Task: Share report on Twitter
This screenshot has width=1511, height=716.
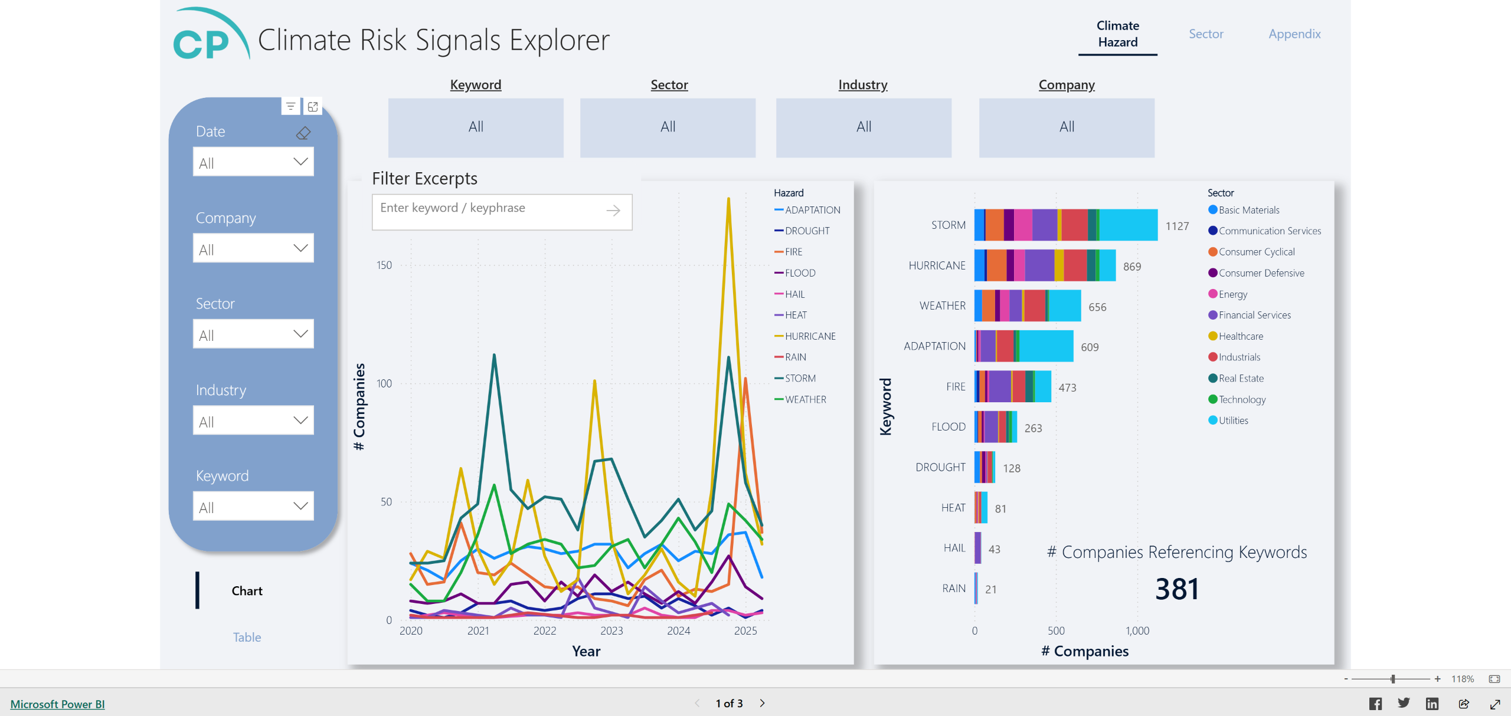Action: pyautogui.click(x=1404, y=704)
